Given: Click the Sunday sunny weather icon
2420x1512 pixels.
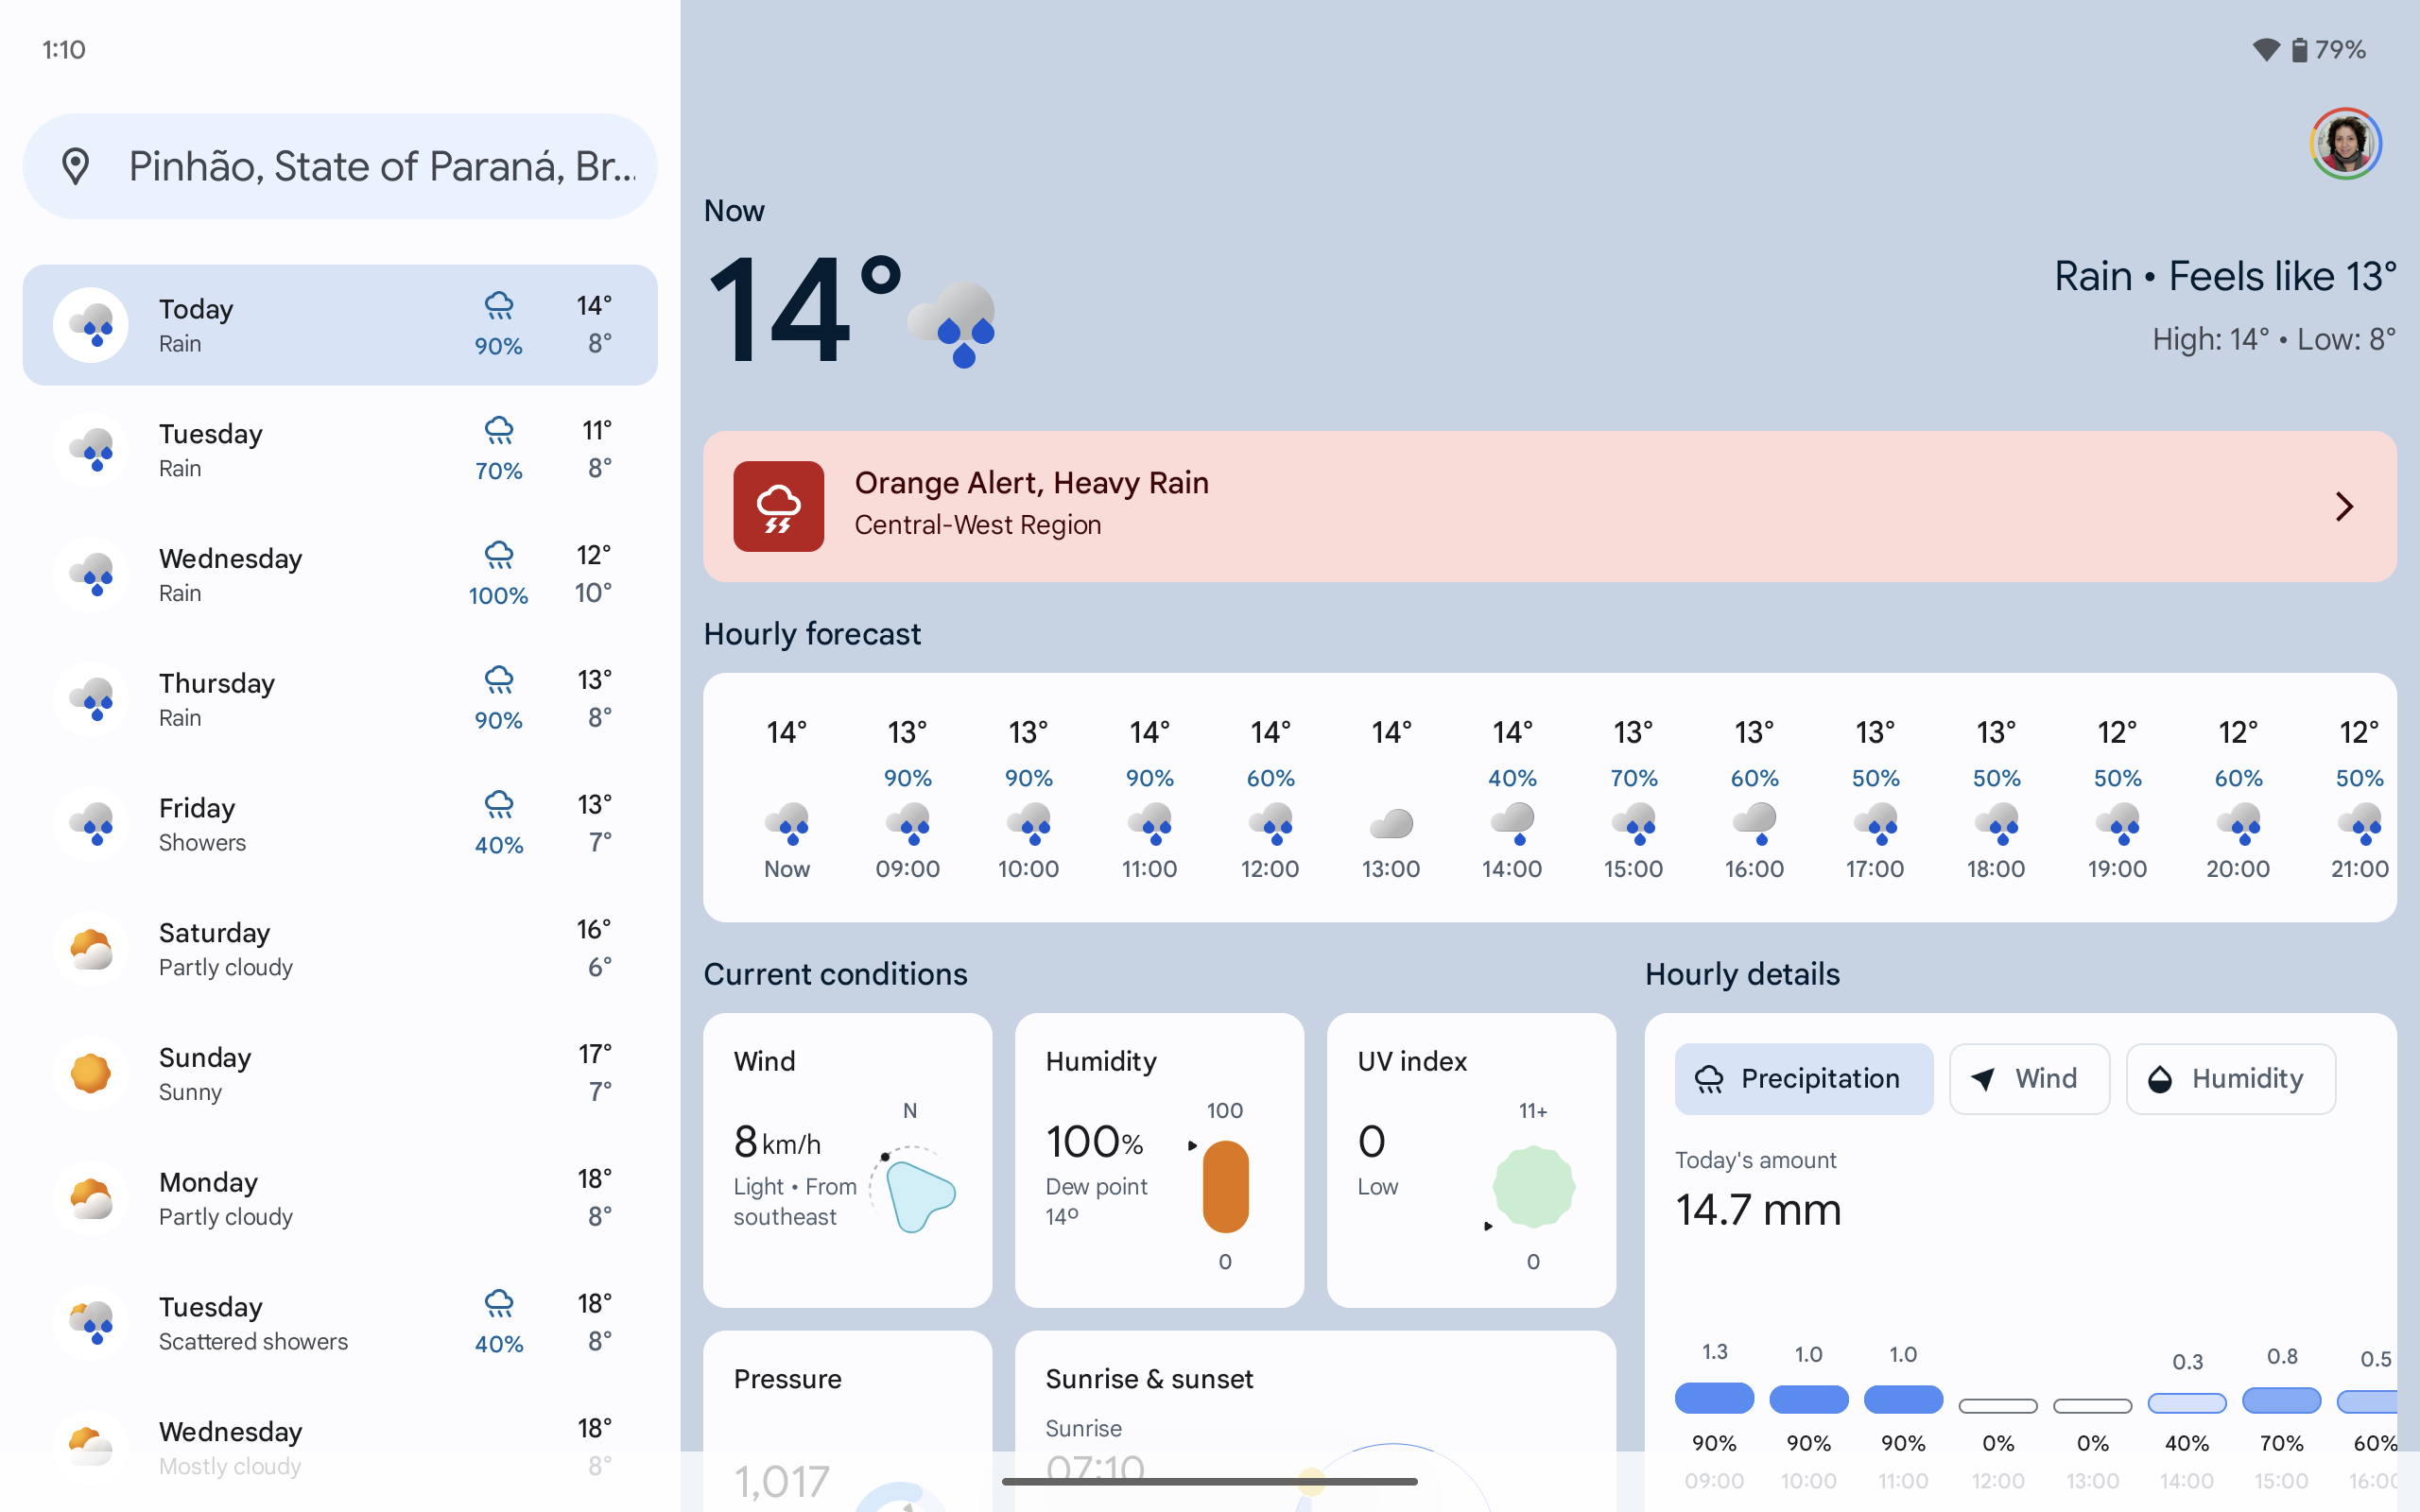Looking at the screenshot, I should (x=91, y=1073).
